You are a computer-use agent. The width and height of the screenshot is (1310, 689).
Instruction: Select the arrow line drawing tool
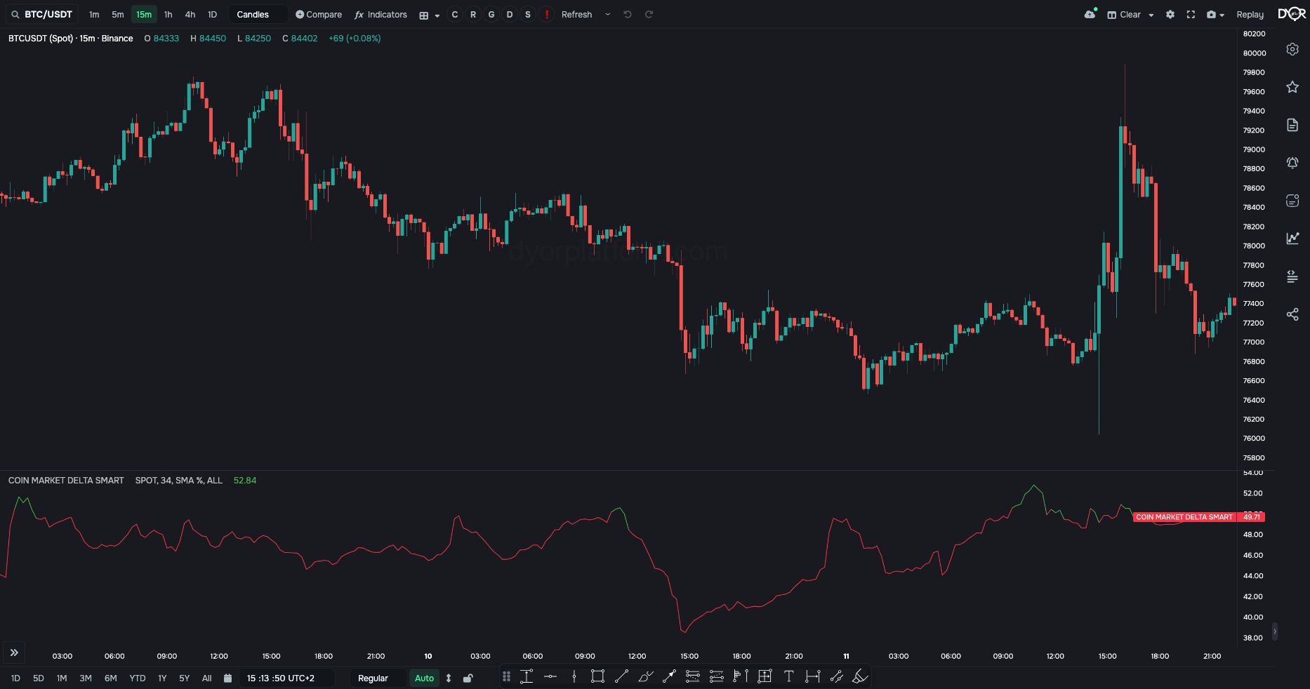(669, 676)
